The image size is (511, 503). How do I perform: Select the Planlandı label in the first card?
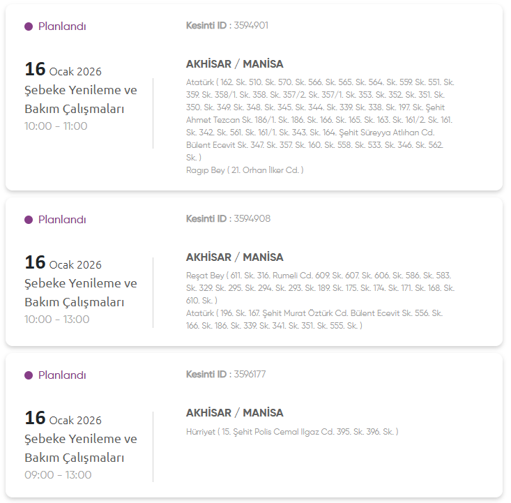[x=62, y=27]
